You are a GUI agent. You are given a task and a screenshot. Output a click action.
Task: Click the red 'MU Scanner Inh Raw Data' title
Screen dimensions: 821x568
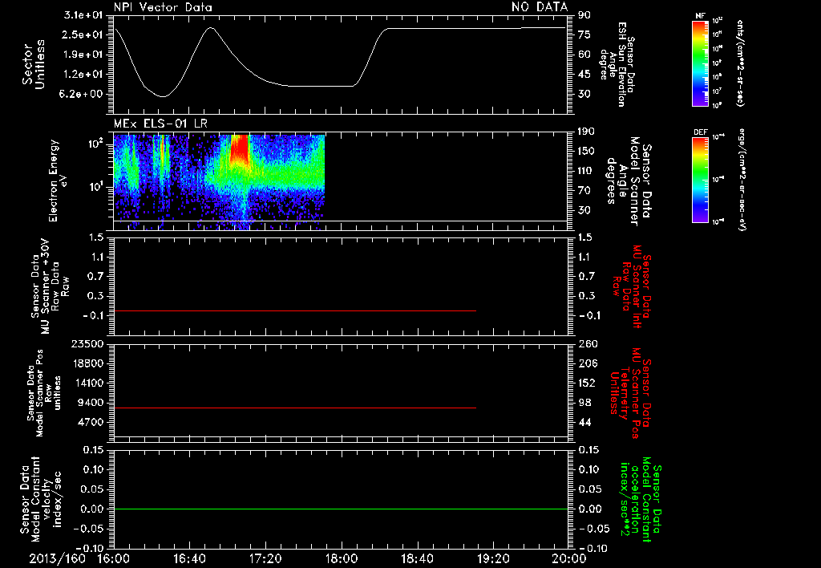coord(632,286)
